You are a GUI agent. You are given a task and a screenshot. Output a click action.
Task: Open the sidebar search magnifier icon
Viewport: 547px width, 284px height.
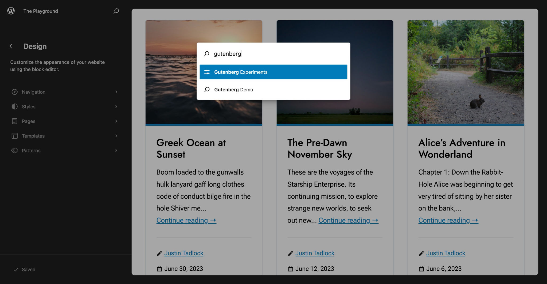click(x=116, y=11)
